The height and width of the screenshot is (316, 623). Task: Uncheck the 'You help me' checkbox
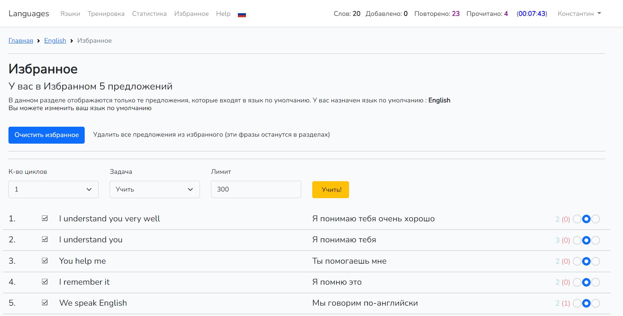(45, 261)
